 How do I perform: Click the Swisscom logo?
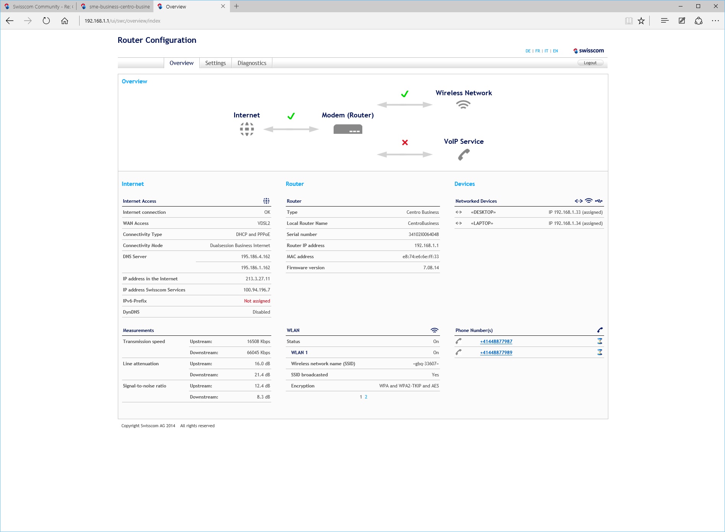(x=588, y=50)
